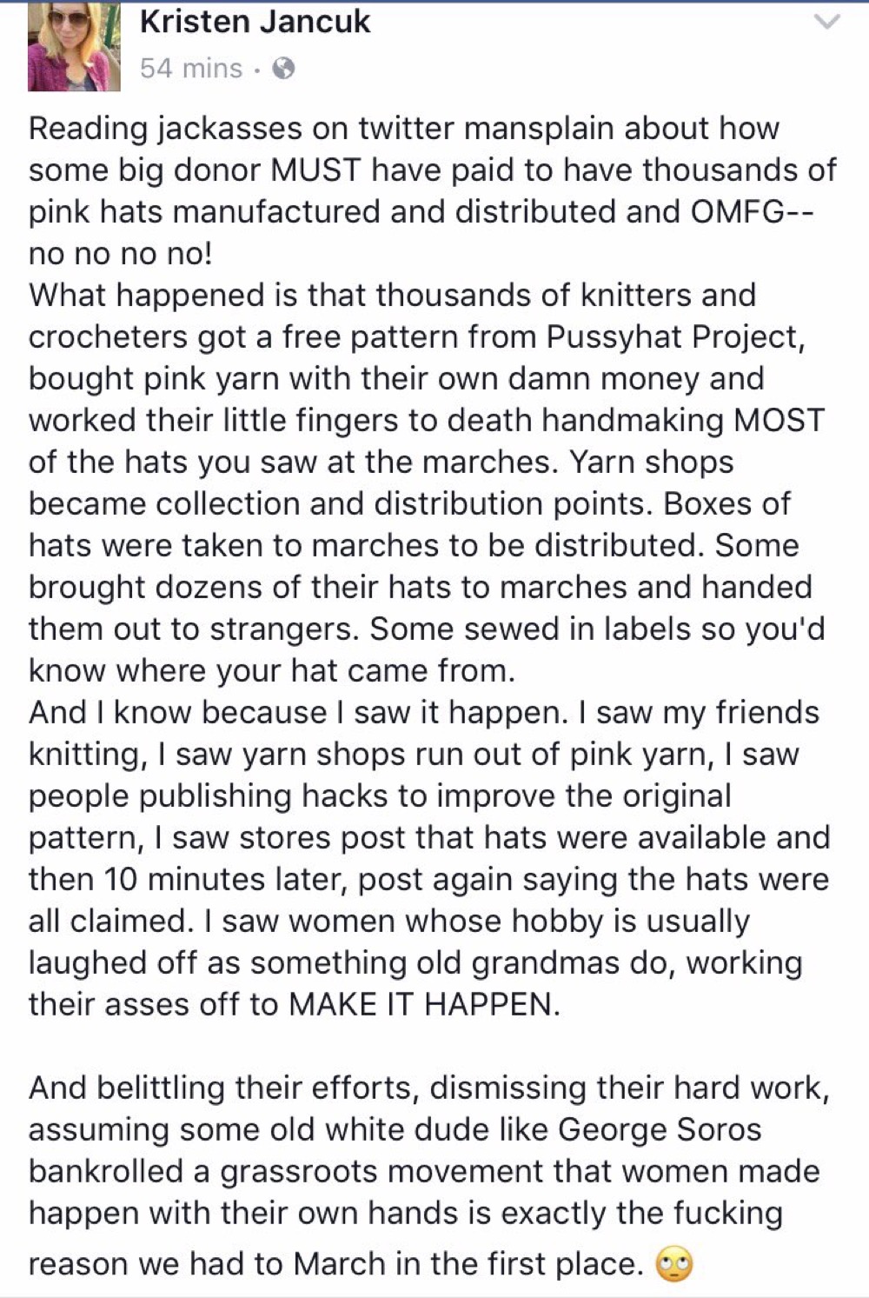Click the 'no no no no!' line
Image resolution: width=869 pixels, height=1298 pixels.
point(120,254)
